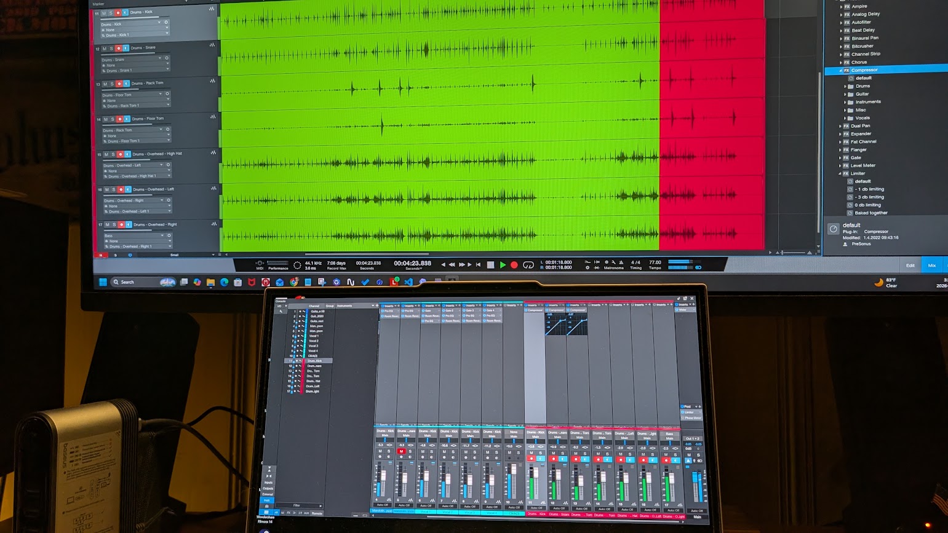Click the red Record button in the transport
This screenshot has width=948, height=533.
[514, 265]
